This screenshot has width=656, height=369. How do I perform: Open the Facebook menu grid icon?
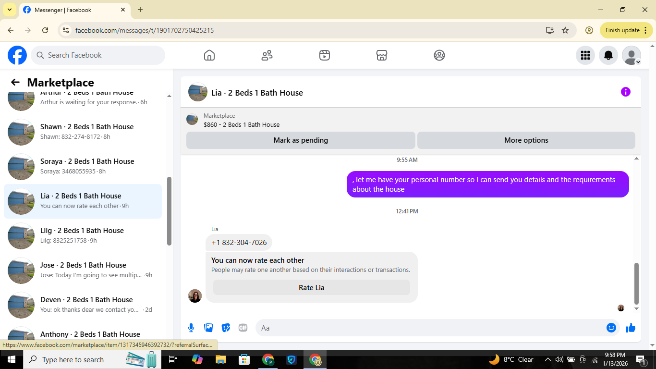(x=585, y=55)
